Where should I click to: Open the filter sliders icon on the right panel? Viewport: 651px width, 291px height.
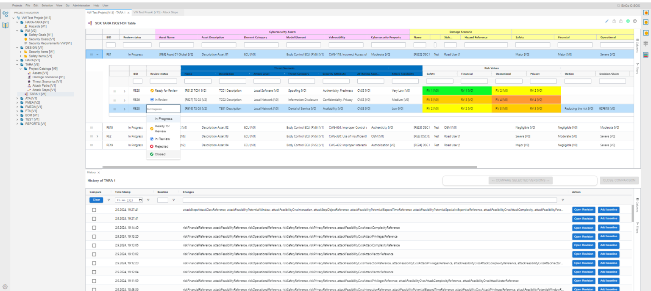point(646,44)
